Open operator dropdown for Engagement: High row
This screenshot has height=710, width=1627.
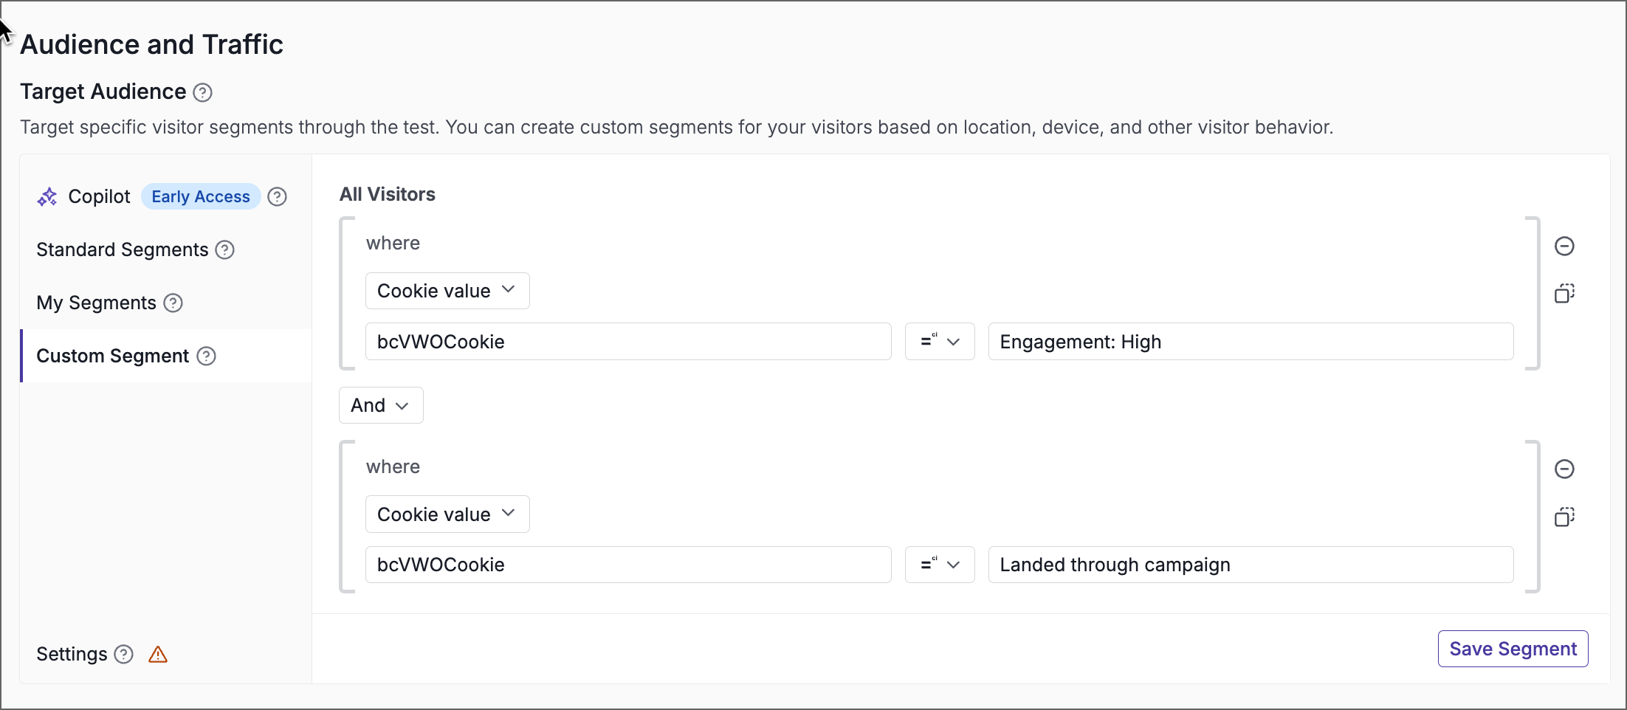coord(940,342)
